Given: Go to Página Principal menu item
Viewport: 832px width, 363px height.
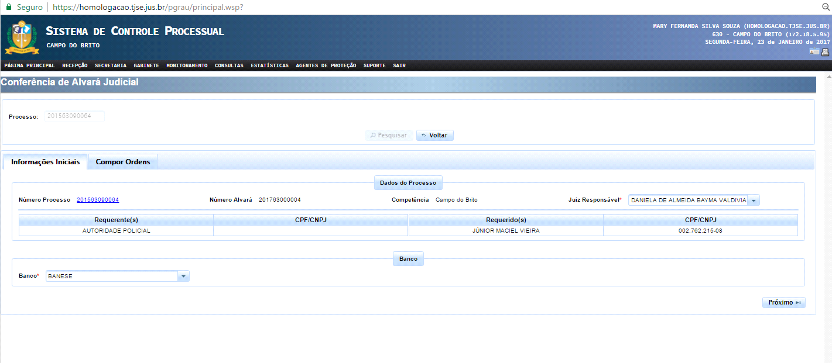Looking at the screenshot, I should tap(29, 65).
